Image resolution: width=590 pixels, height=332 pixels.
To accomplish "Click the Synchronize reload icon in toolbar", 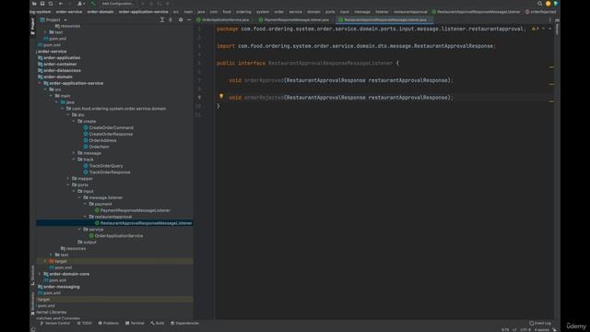I will [x=51, y=4].
